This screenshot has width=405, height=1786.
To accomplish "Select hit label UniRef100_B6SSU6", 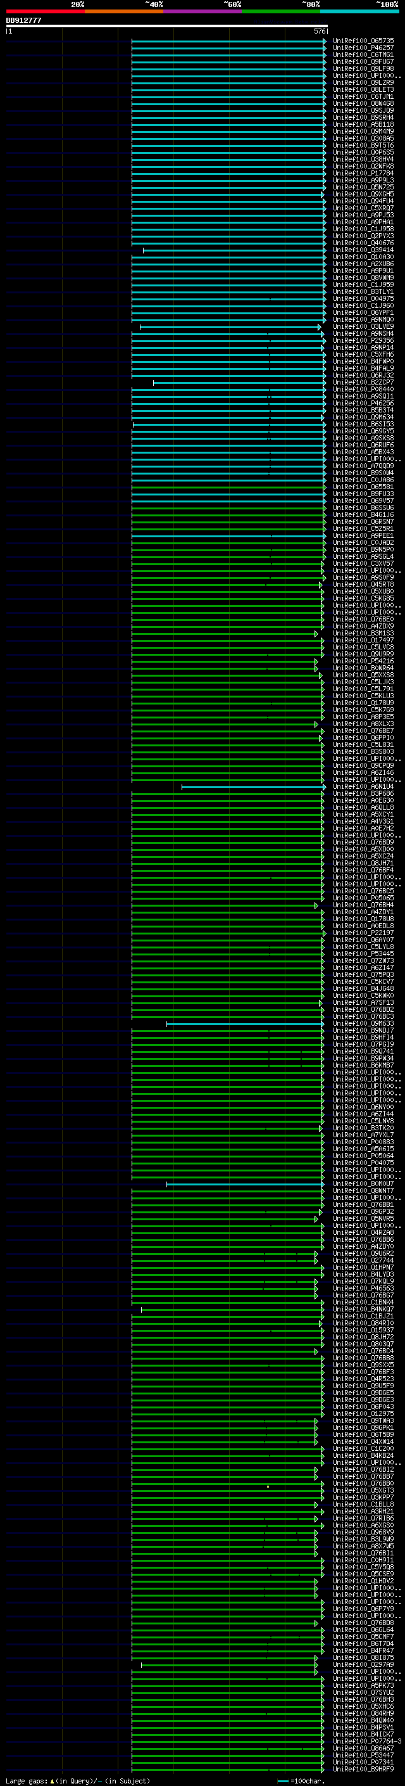I will 363,508.
